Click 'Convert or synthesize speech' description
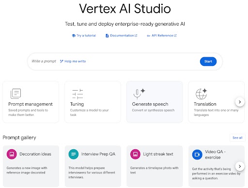Viewport: 248px width, 188px height. pyautogui.click(x=153, y=110)
